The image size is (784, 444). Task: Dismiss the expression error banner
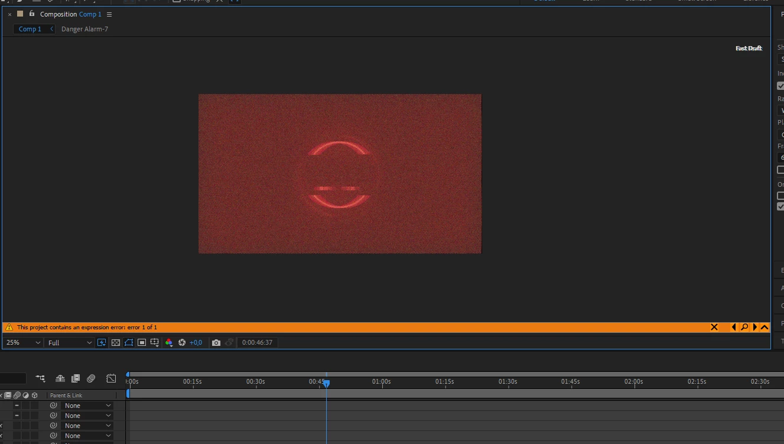point(714,327)
